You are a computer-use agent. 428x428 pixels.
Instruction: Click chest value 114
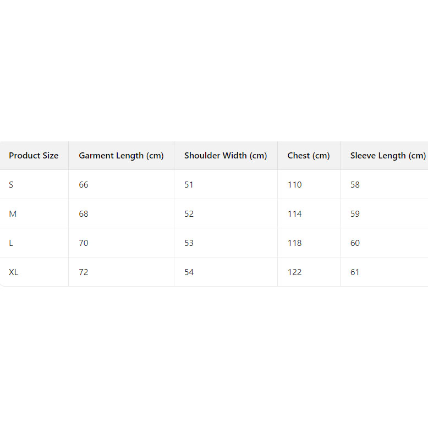[295, 214]
